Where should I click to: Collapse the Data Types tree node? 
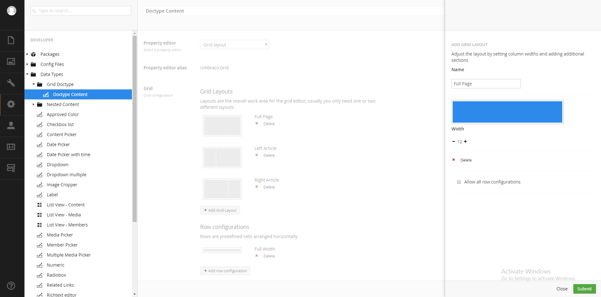tap(27, 74)
